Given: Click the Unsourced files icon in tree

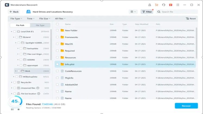Looking at the screenshot, I should click(x=18, y=88).
